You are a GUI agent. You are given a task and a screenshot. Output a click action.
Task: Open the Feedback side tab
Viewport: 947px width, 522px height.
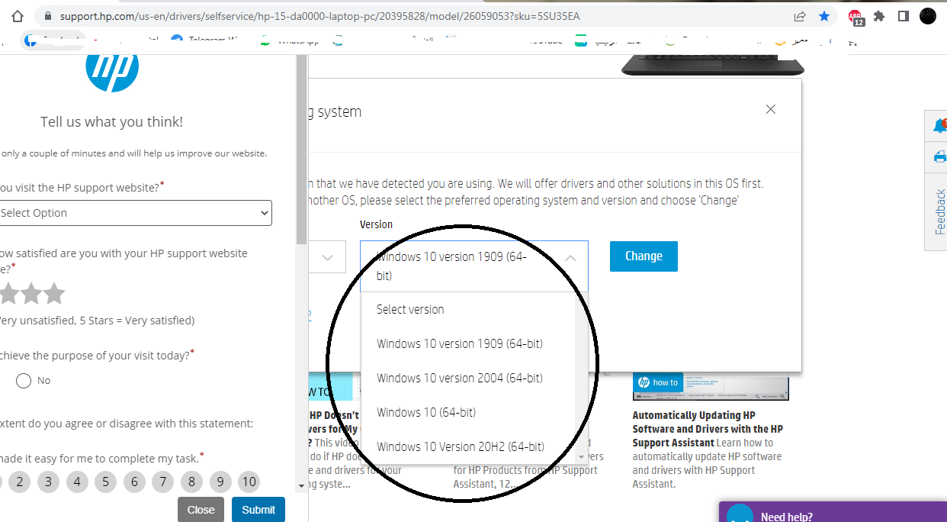939,211
